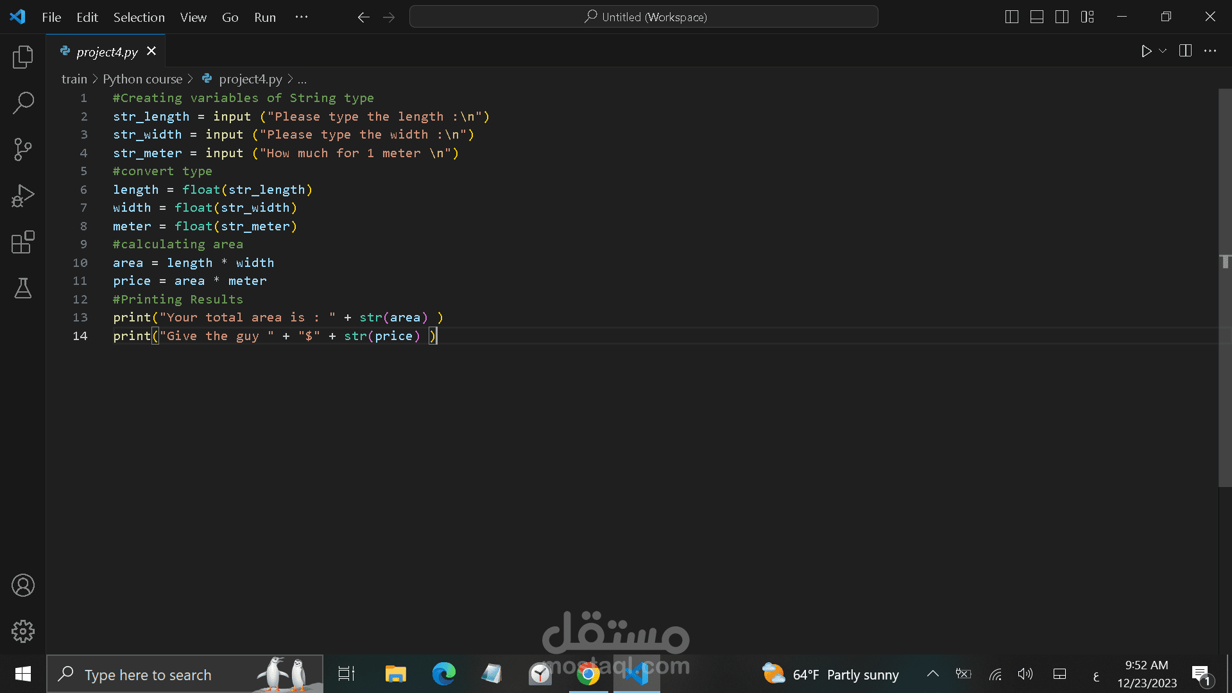Viewport: 1232px width, 693px height.
Task: Toggle the bottom panel layout button
Action: click(1037, 17)
